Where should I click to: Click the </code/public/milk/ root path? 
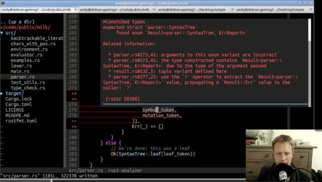[x=25, y=27]
